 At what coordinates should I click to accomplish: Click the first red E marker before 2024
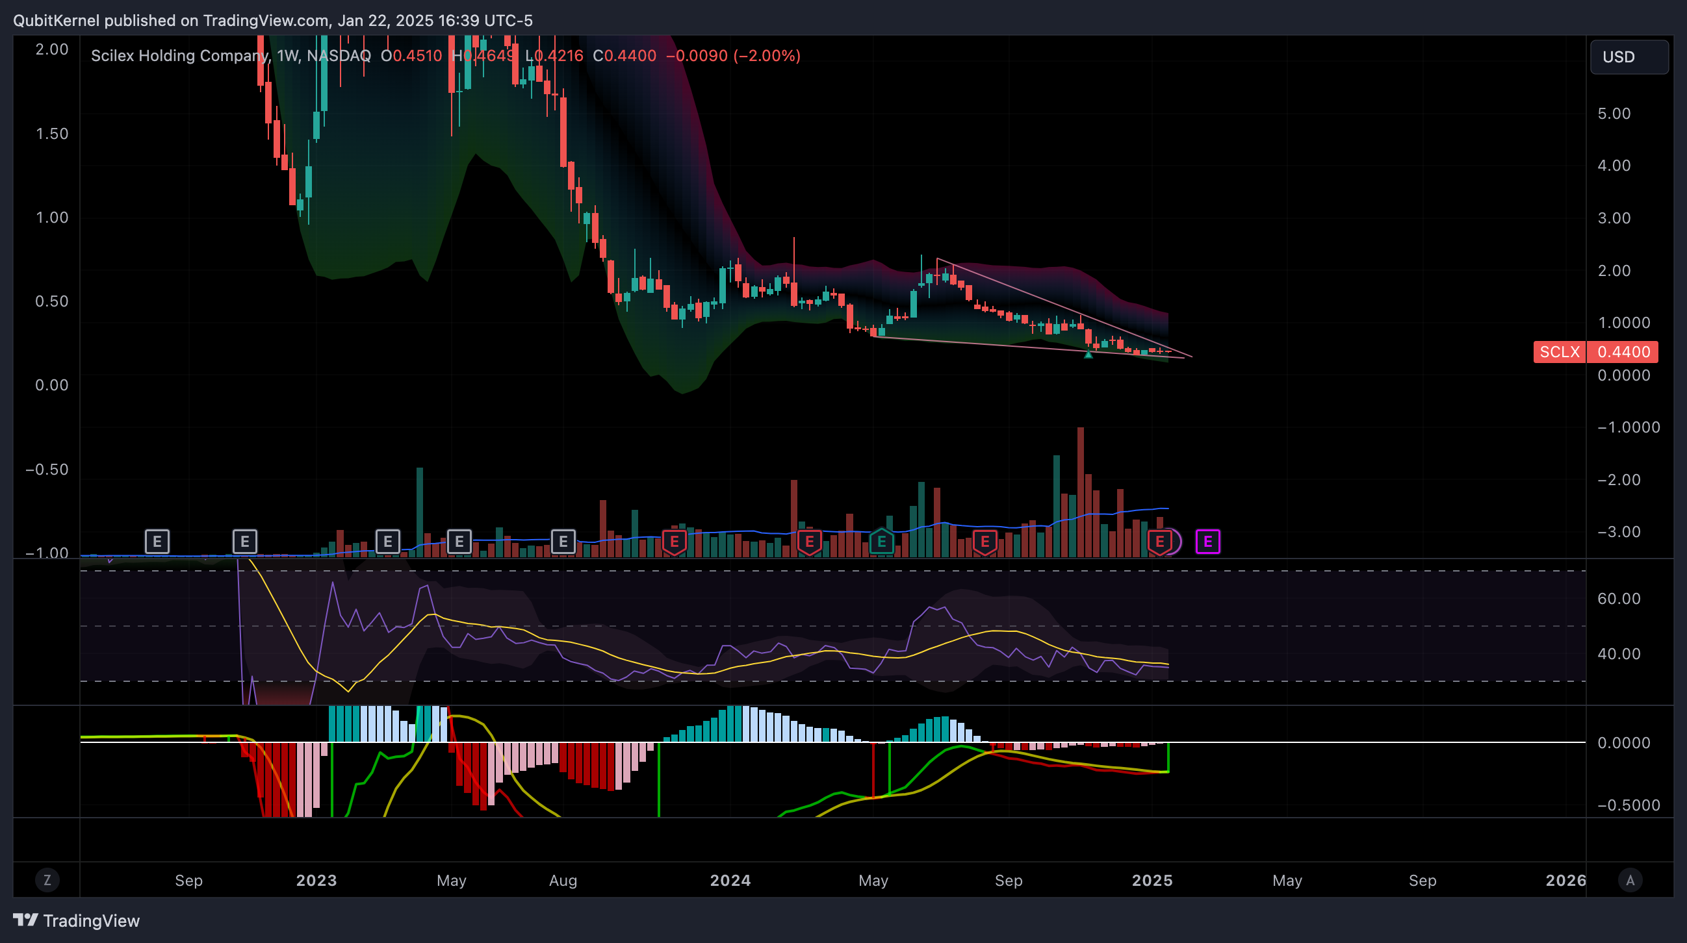click(x=675, y=542)
